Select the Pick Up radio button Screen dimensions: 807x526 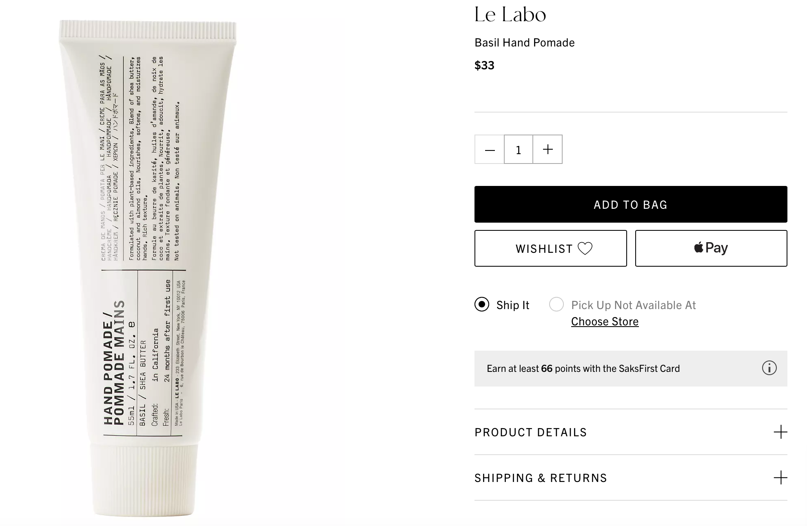pos(556,304)
